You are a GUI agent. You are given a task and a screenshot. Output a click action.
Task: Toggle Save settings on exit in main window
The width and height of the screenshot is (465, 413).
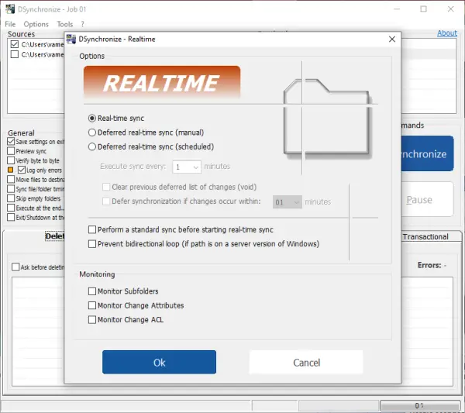[11, 142]
